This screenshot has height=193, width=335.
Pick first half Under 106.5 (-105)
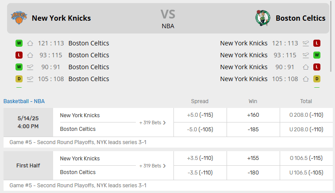pyautogui.click(x=306, y=173)
